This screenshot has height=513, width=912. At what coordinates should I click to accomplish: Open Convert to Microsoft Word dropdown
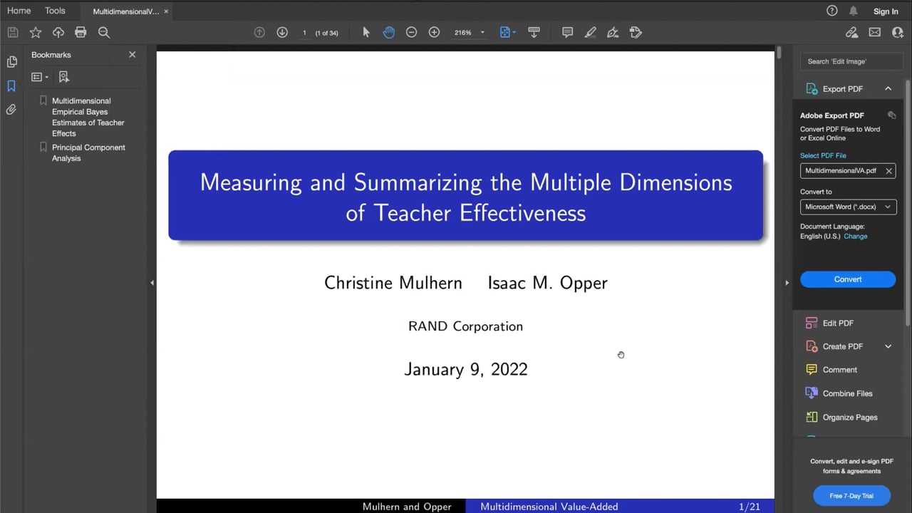[847, 207]
